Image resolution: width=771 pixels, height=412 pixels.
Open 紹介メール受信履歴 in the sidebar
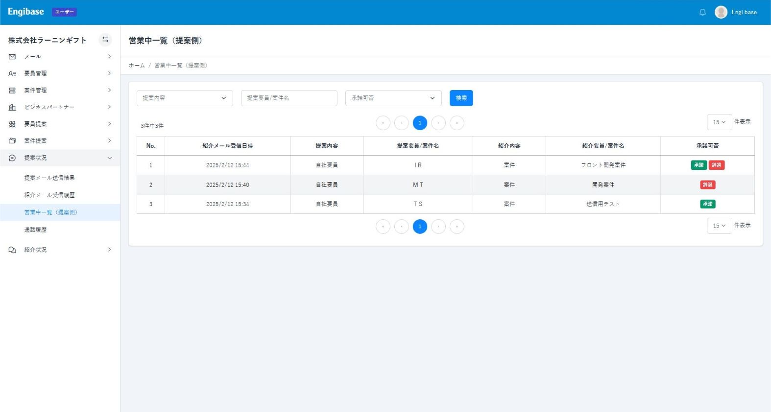[49, 195]
